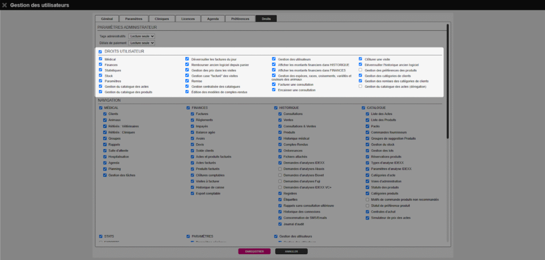Close the Gestion des utilisateurs window
The image size is (545, 260).
[5, 5]
